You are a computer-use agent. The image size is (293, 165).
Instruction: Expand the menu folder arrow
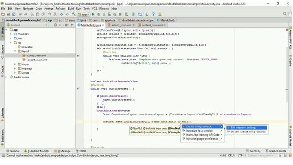coord(15,64)
